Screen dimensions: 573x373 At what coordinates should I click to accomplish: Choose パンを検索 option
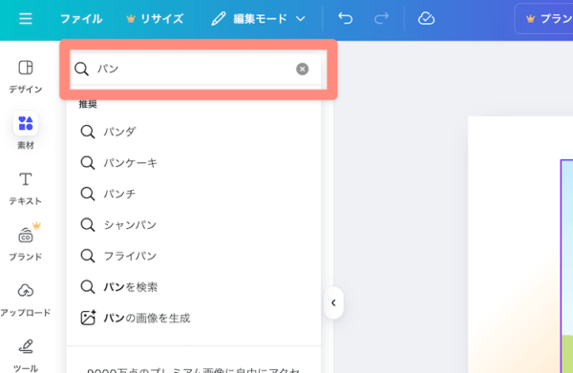194,287
